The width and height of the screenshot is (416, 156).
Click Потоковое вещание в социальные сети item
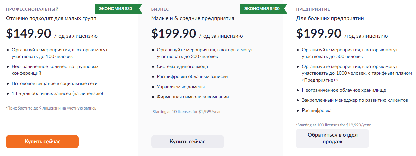click(55, 83)
